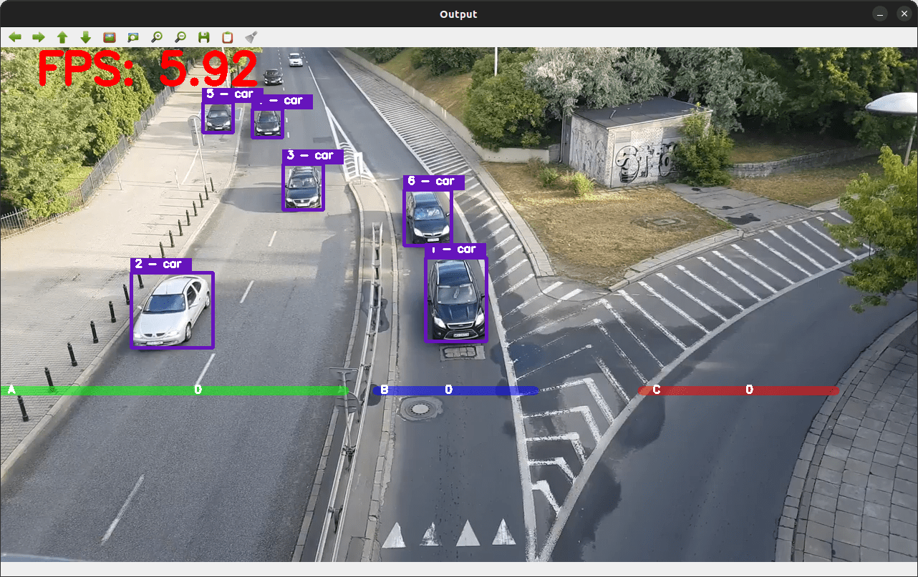The height and width of the screenshot is (577, 918).
Task: Click the "Output" window title
Action: tap(458, 14)
